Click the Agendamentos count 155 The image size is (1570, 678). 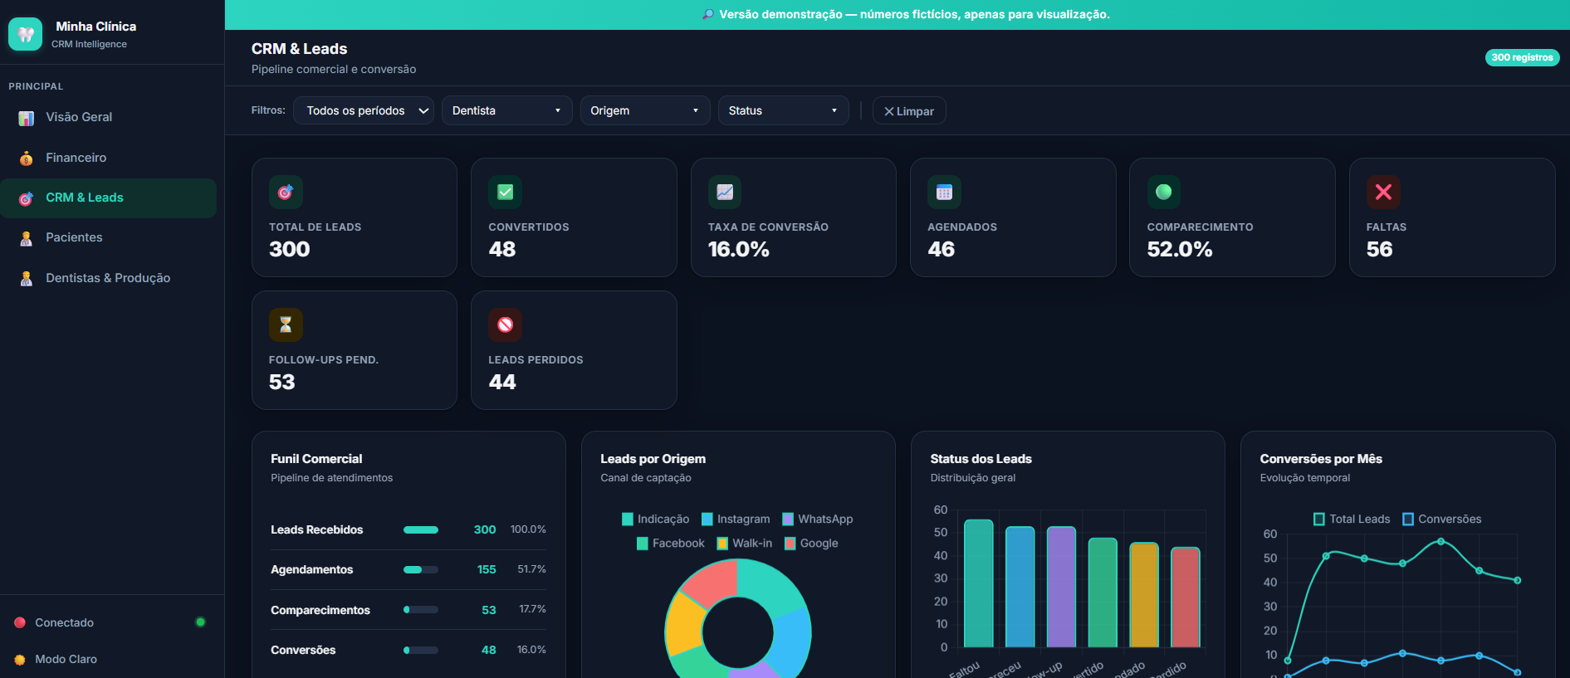(487, 569)
